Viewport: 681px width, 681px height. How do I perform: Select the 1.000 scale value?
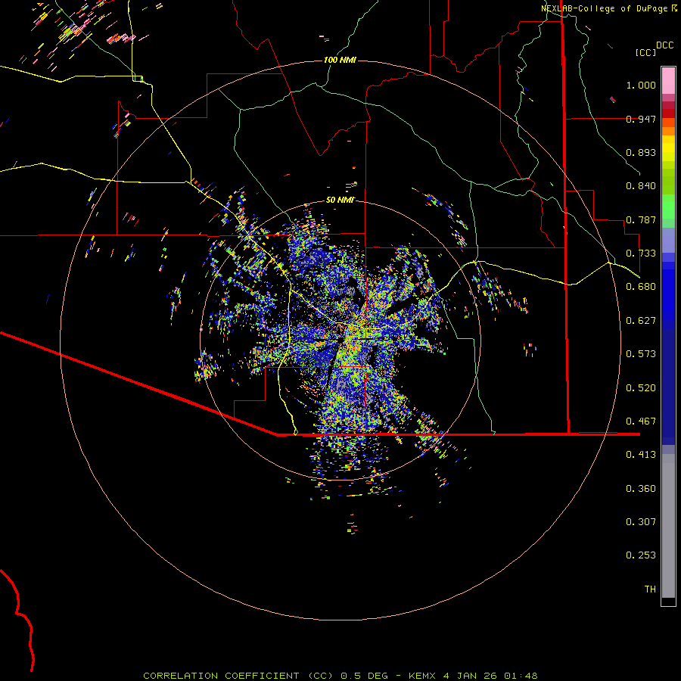tap(641, 85)
